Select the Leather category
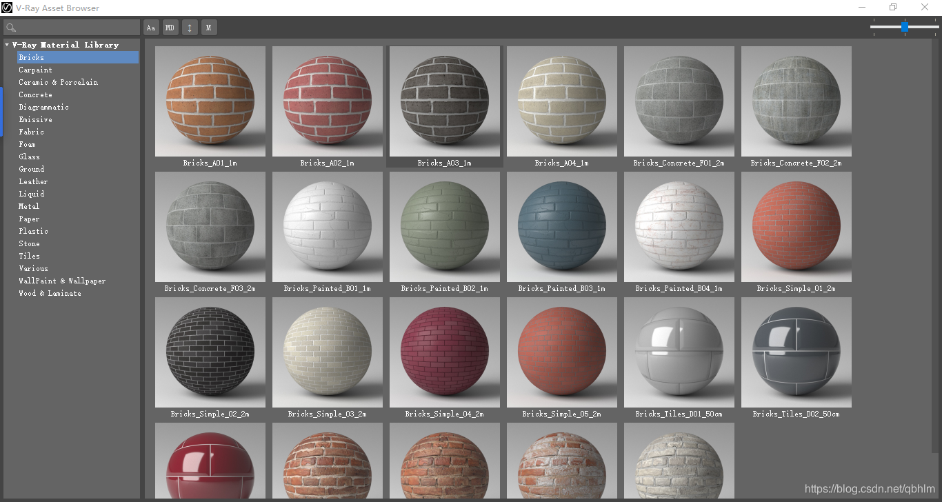The width and height of the screenshot is (942, 502). (x=33, y=181)
